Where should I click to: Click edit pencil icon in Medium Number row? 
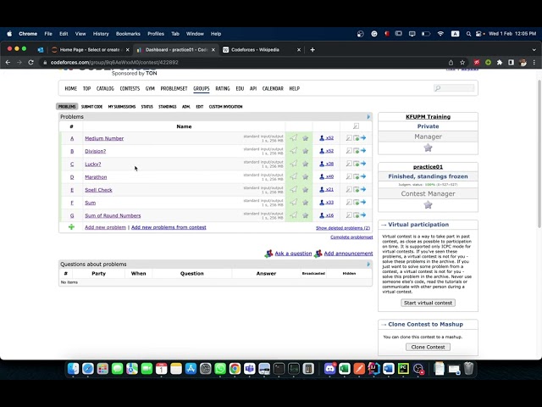[349, 137]
